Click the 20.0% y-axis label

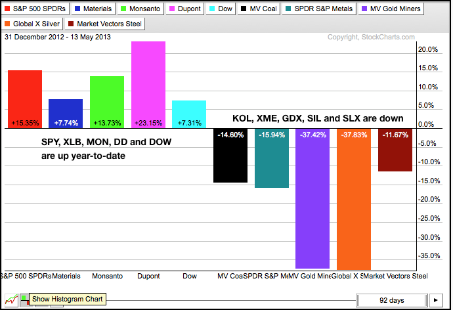click(428, 49)
